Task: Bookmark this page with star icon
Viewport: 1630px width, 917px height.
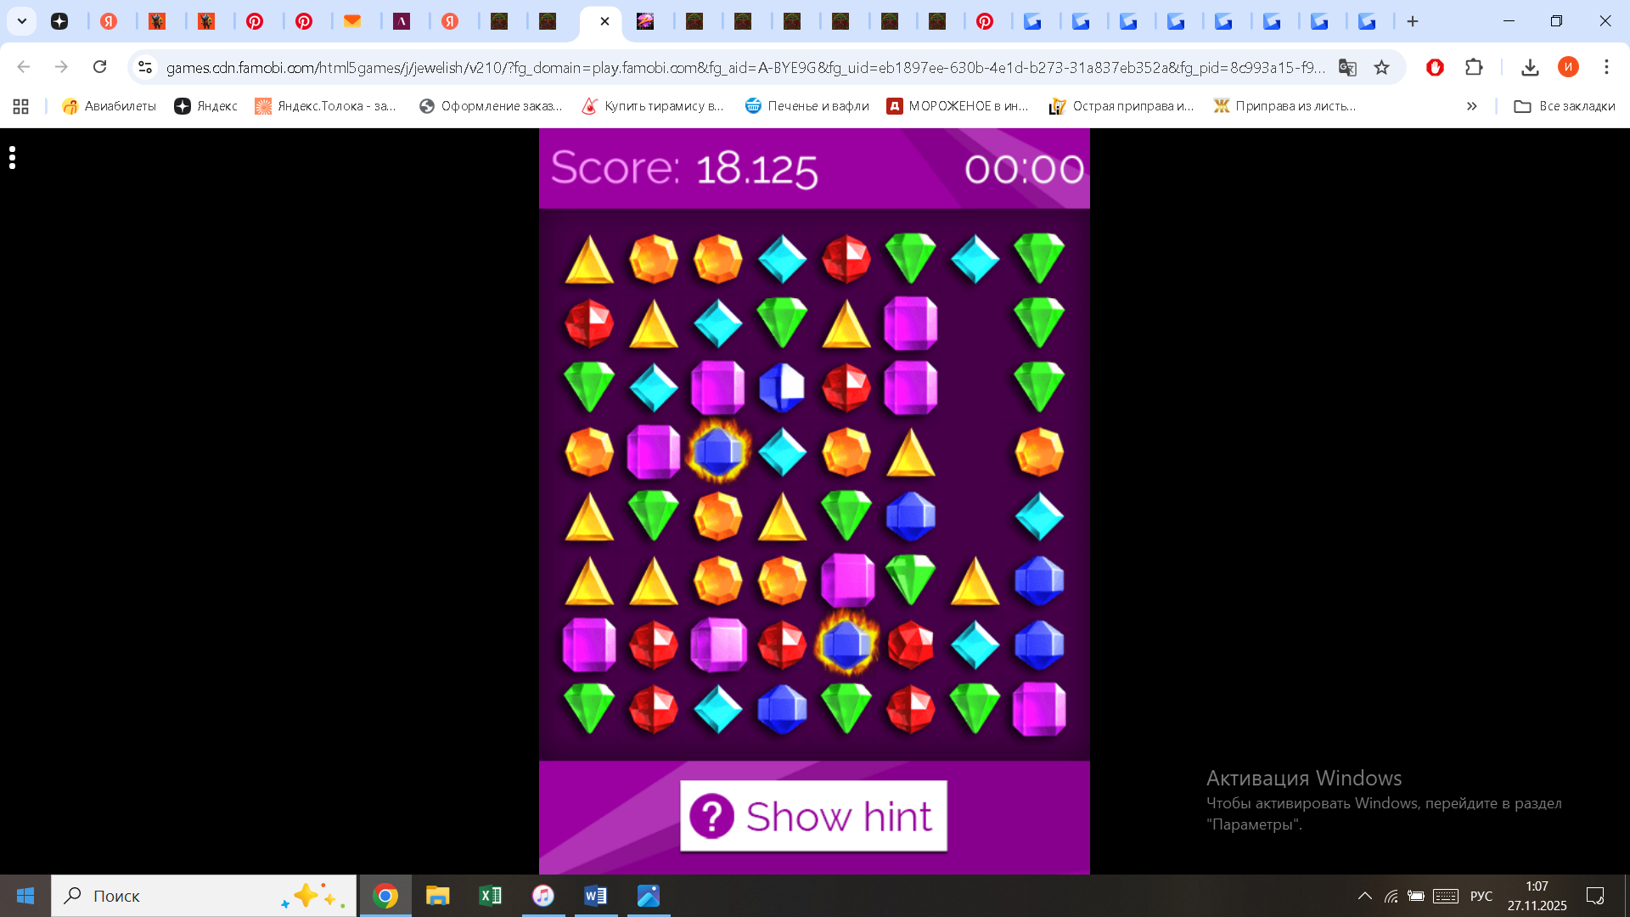Action: (1381, 67)
